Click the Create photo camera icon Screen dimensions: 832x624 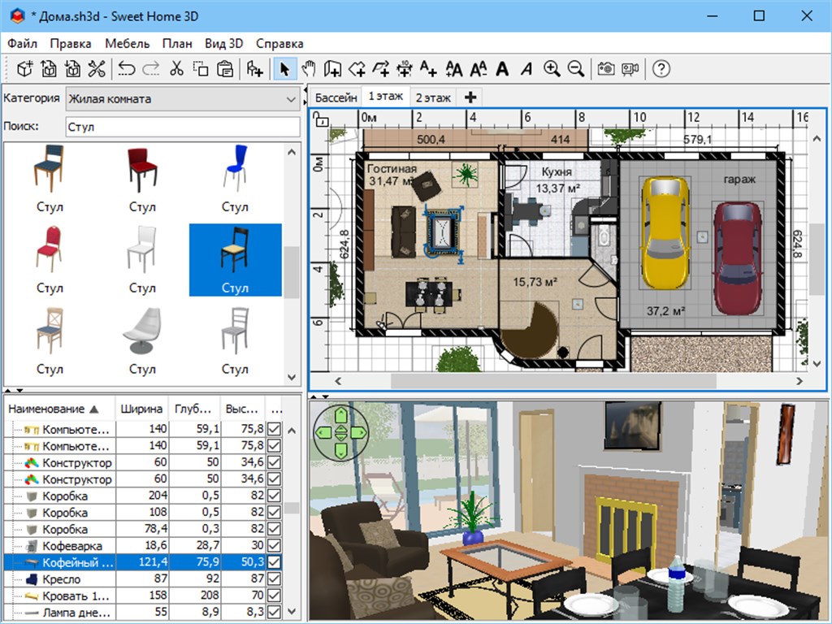(605, 69)
